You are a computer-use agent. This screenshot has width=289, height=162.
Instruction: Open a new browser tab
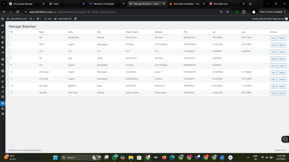click(x=250, y=4)
